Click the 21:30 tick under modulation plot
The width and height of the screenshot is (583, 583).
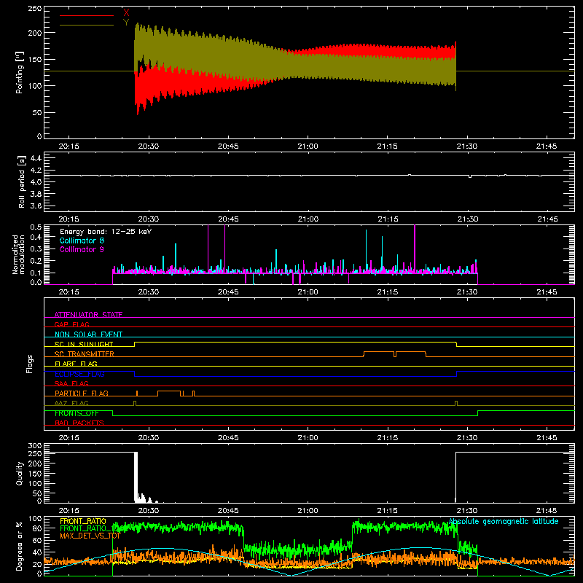tap(467, 292)
